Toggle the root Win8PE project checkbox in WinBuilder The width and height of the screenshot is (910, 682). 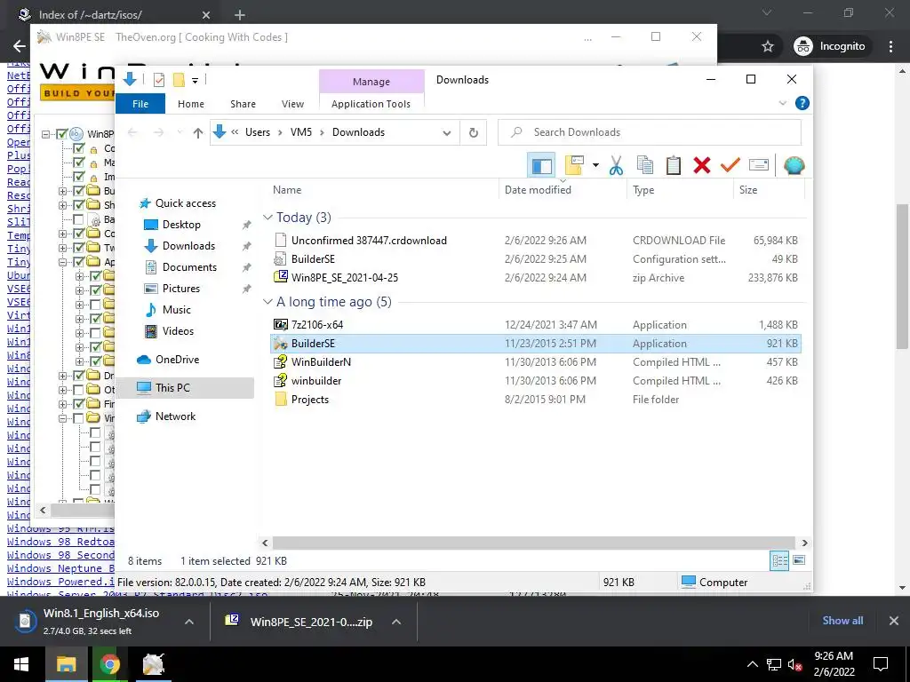point(63,134)
